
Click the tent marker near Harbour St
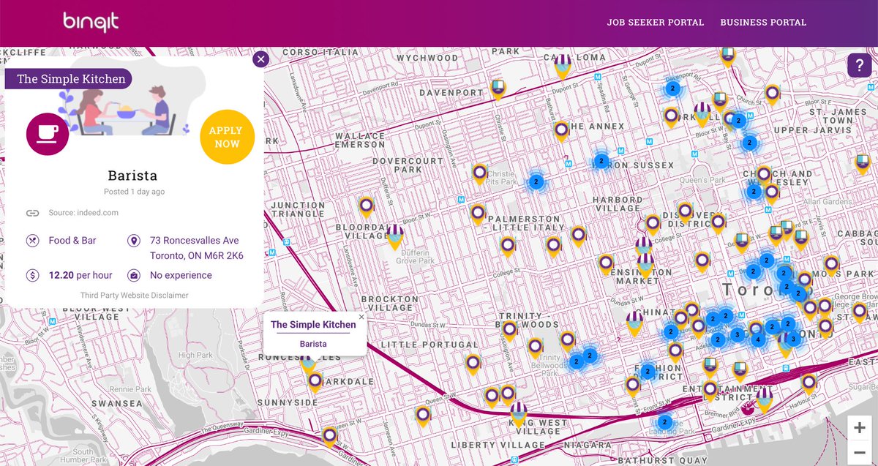pos(765,401)
